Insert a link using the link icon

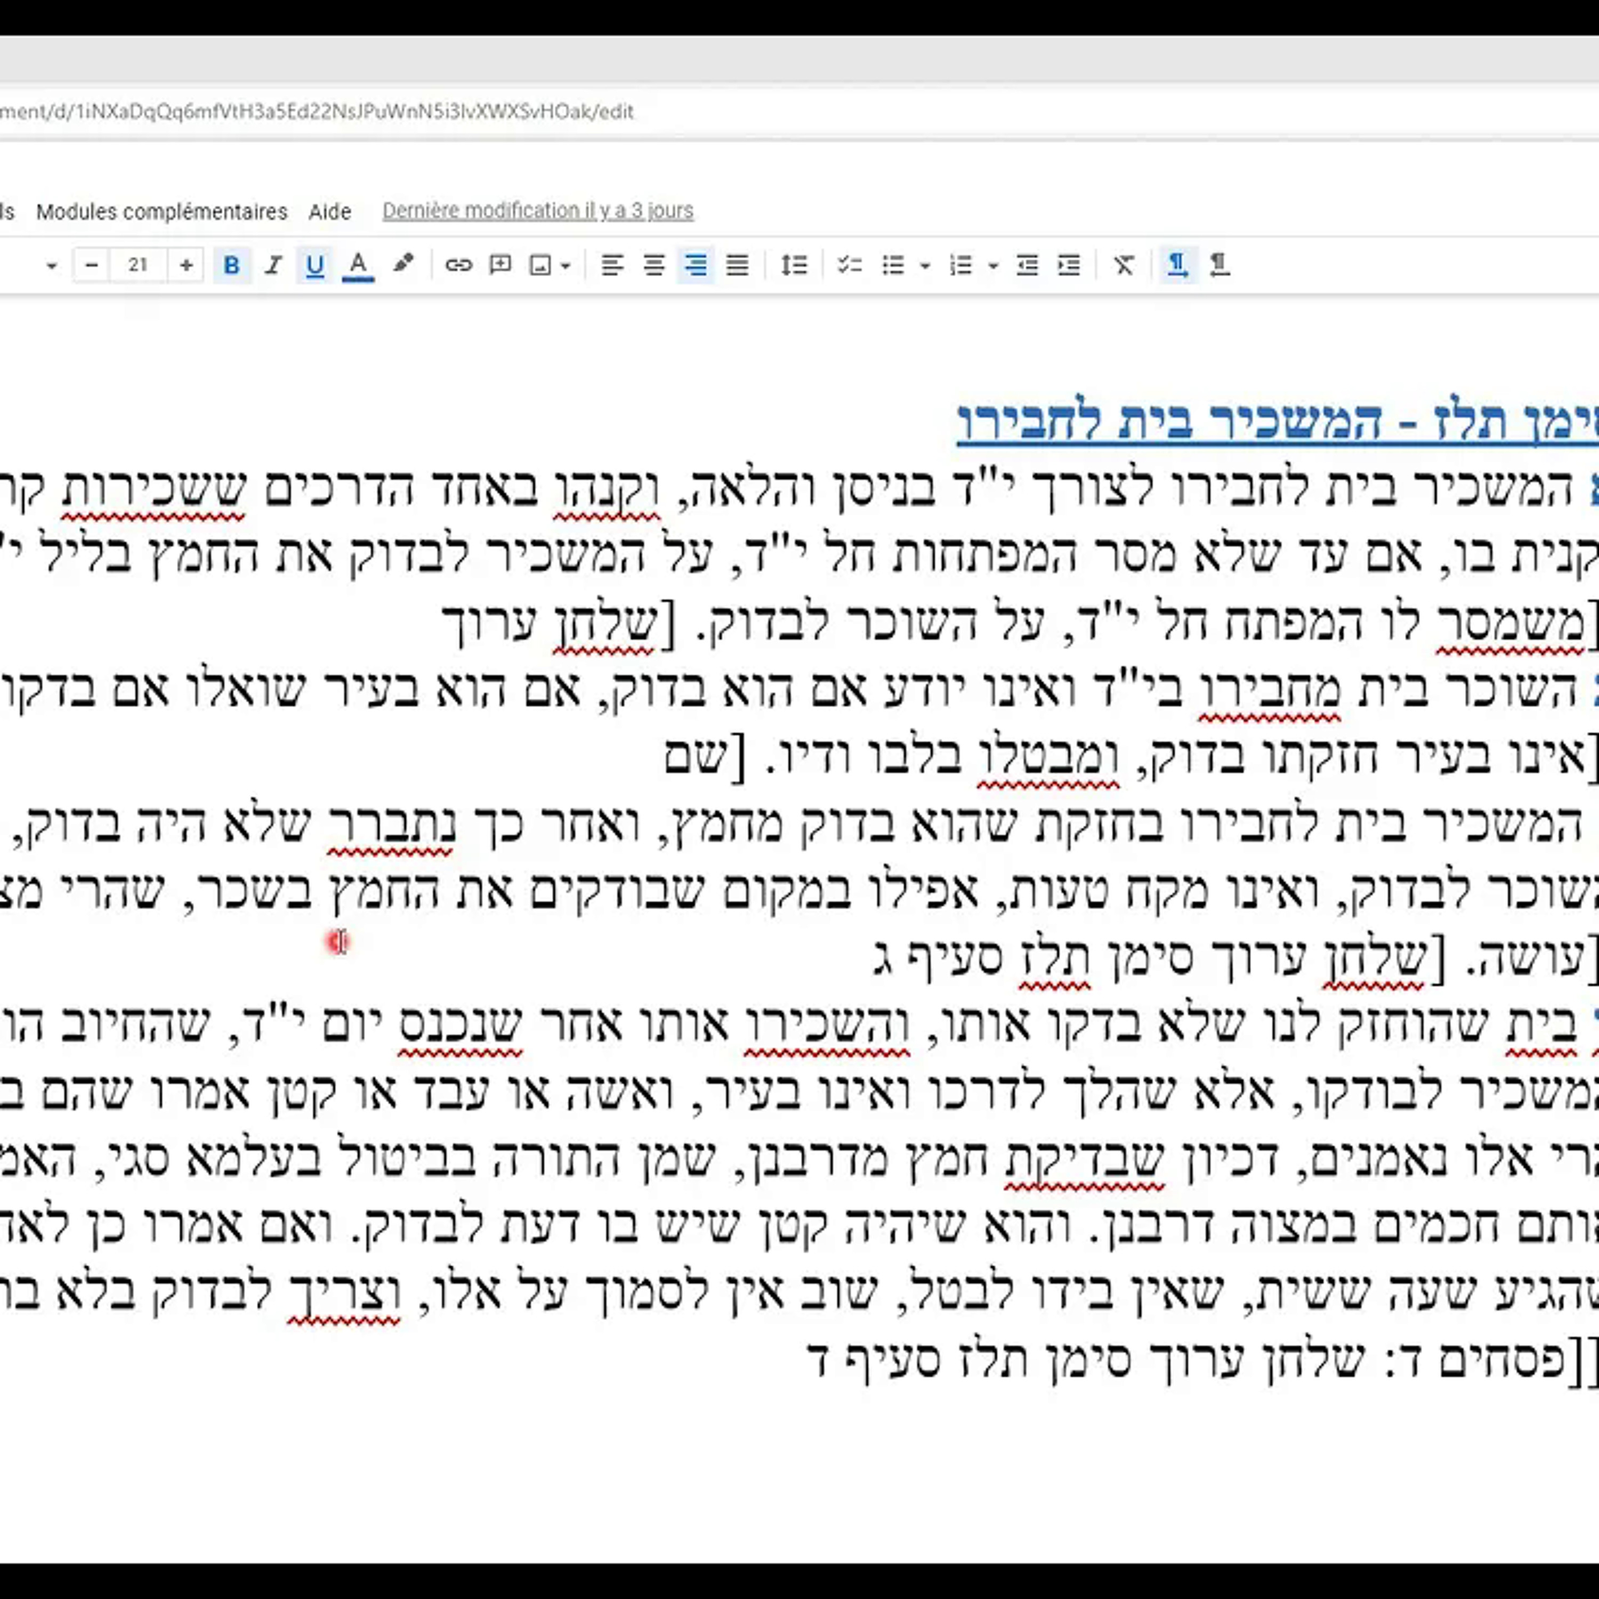(x=458, y=265)
